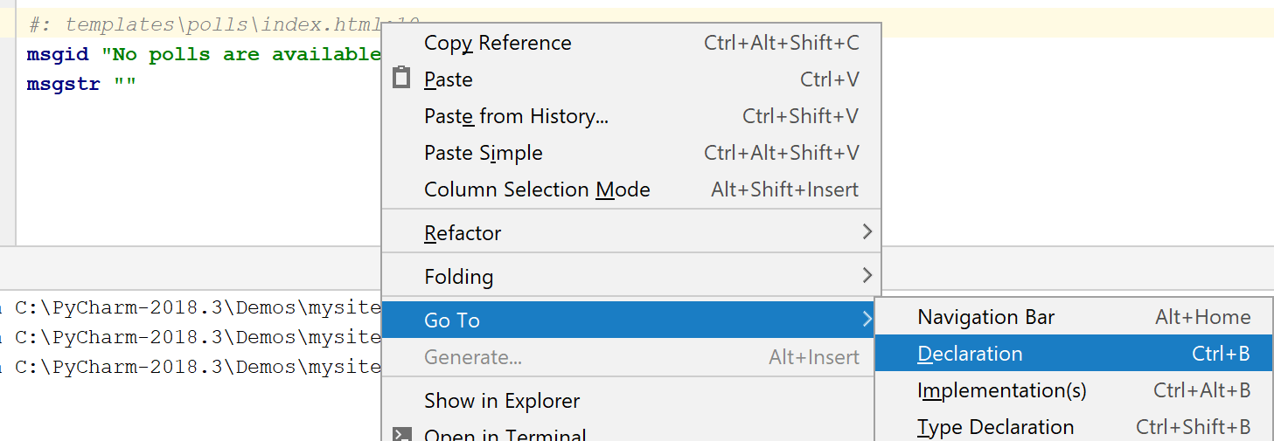Click Paste Simple menu entry
The image size is (1274, 441).
coord(484,153)
